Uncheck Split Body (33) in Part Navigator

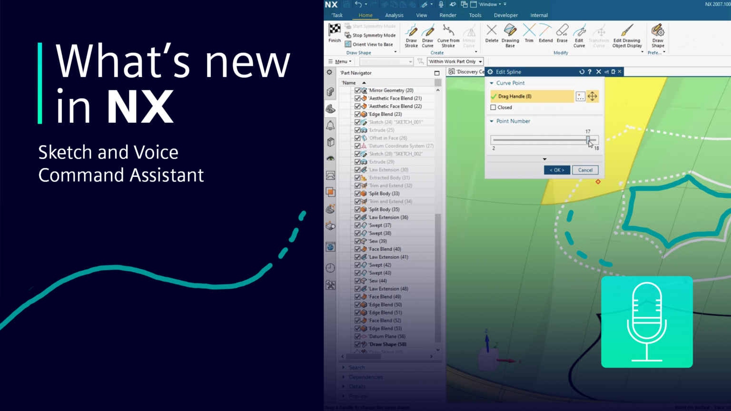click(358, 193)
